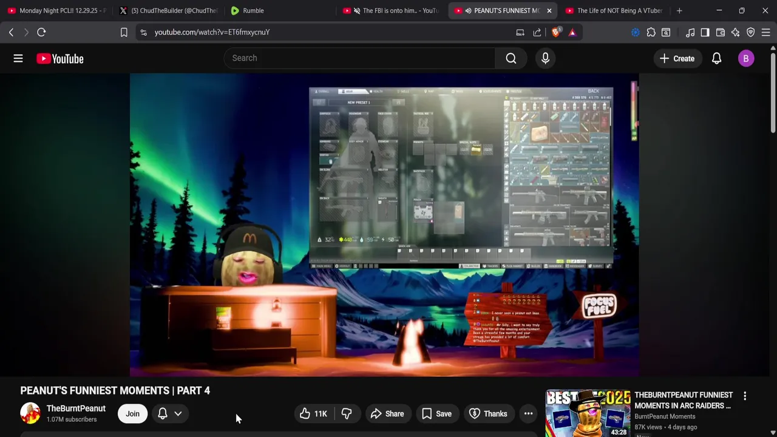View site information icon beside URL
This screenshot has width=777, height=437.
tap(143, 32)
